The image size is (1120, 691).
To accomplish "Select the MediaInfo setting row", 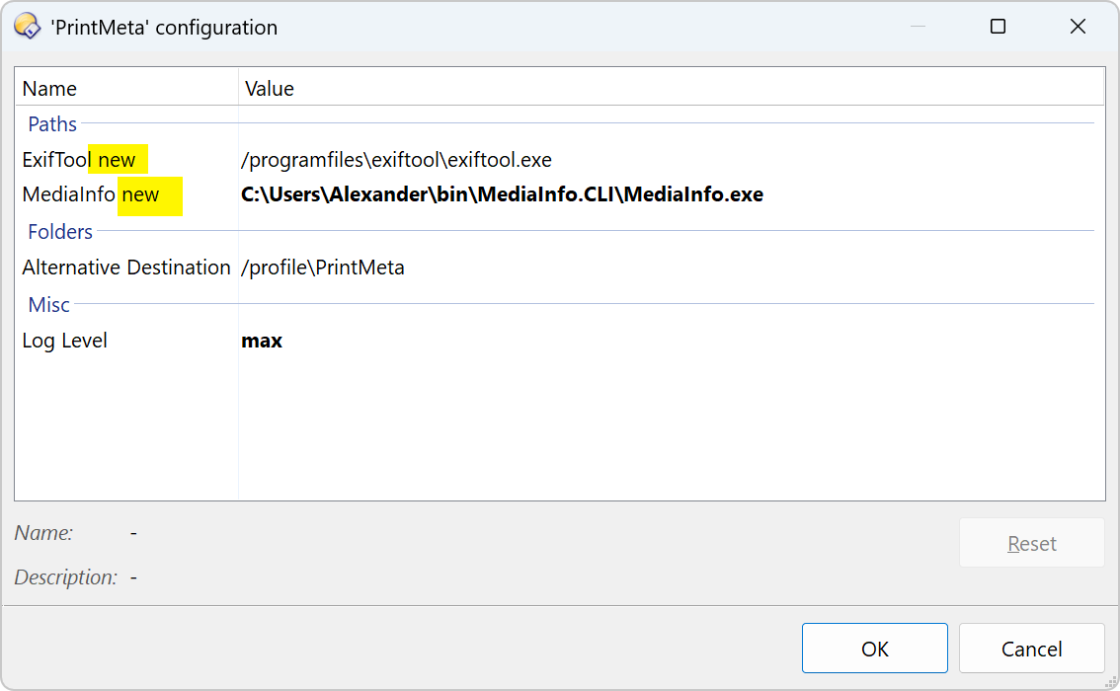I will coord(69,195).
